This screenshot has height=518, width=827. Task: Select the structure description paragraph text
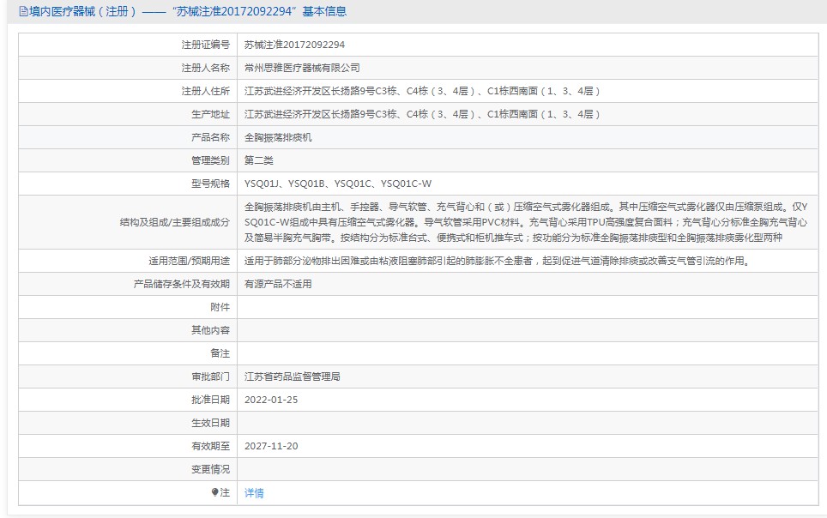(x=526, y=223)
